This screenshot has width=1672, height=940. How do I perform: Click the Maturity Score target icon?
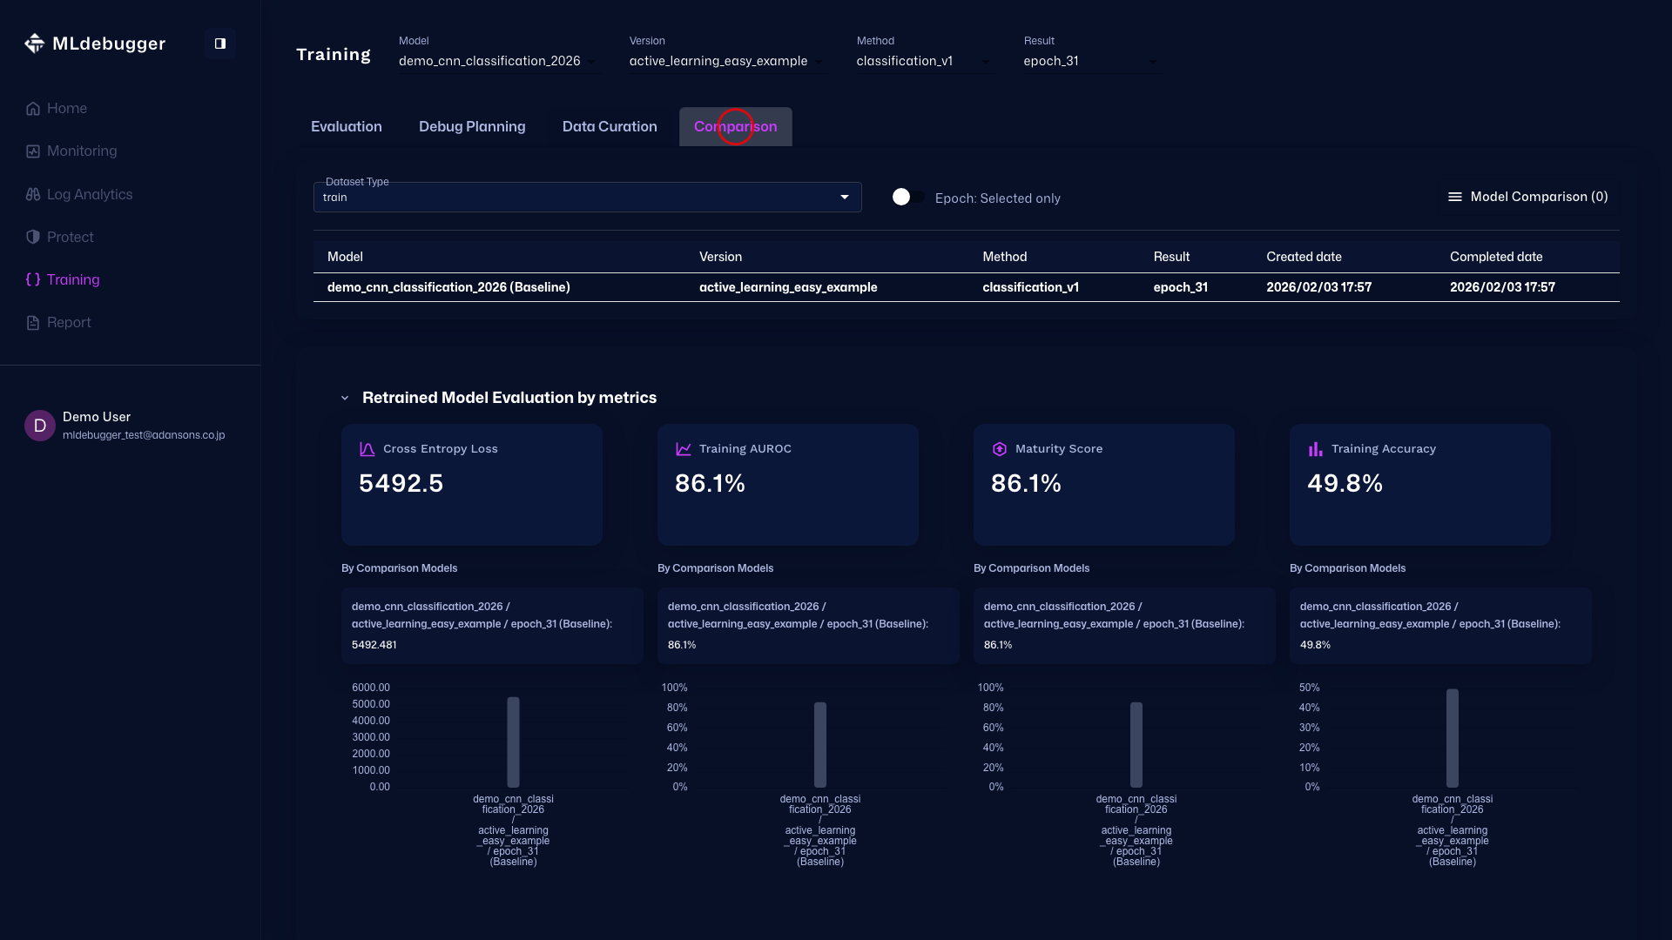pyautogui.click(x=999, y=448)
